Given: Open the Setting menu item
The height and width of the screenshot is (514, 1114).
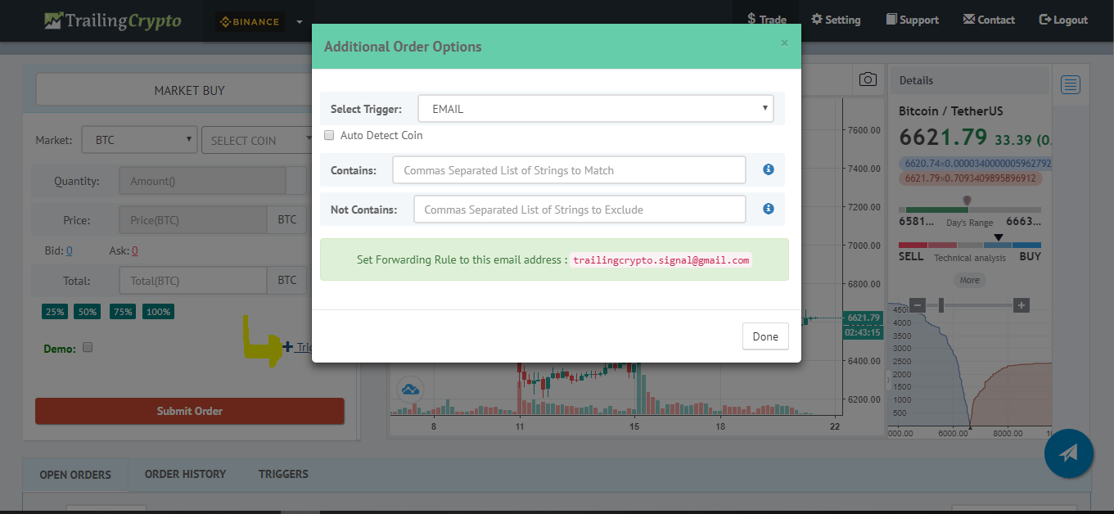Looking at the screenshot, I should (836, 20).
